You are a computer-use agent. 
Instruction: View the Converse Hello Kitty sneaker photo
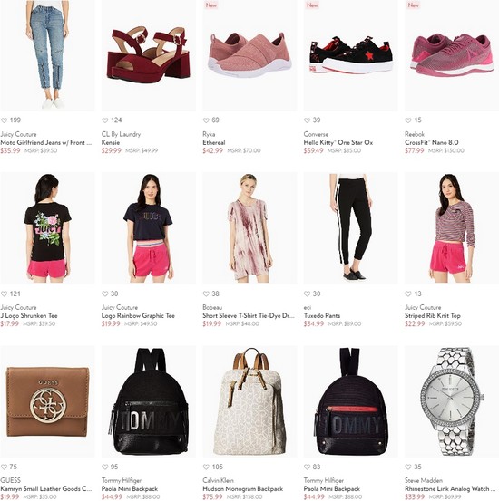tap(351, 55)
